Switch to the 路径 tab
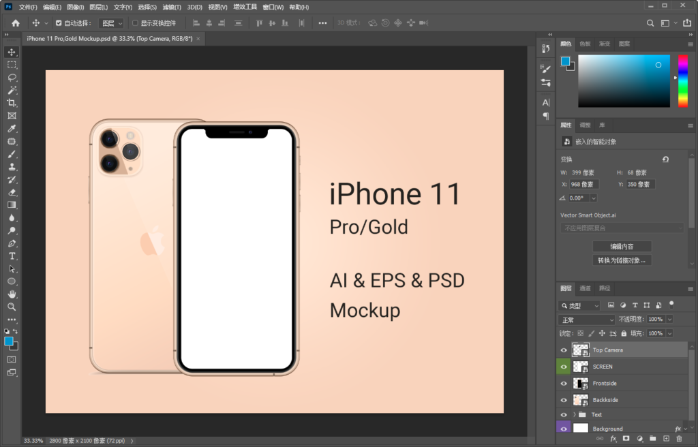 [605, 288]
